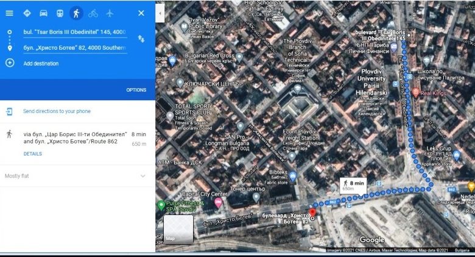Click the Total Sport Sports Club marker
Image resolution: width=475 pixels, height=257 pixels.
[x=170, y=116]
